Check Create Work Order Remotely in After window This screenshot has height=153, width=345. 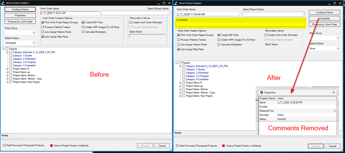point(266,35)
